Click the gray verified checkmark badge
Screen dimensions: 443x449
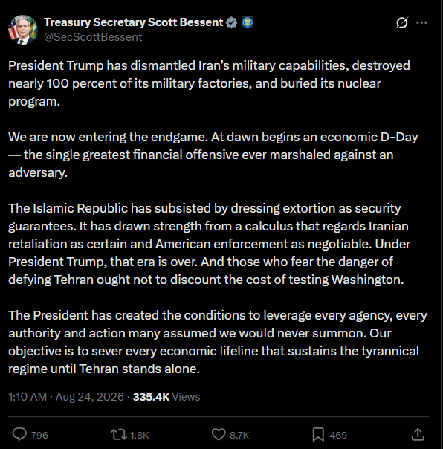tap(231, 22)
